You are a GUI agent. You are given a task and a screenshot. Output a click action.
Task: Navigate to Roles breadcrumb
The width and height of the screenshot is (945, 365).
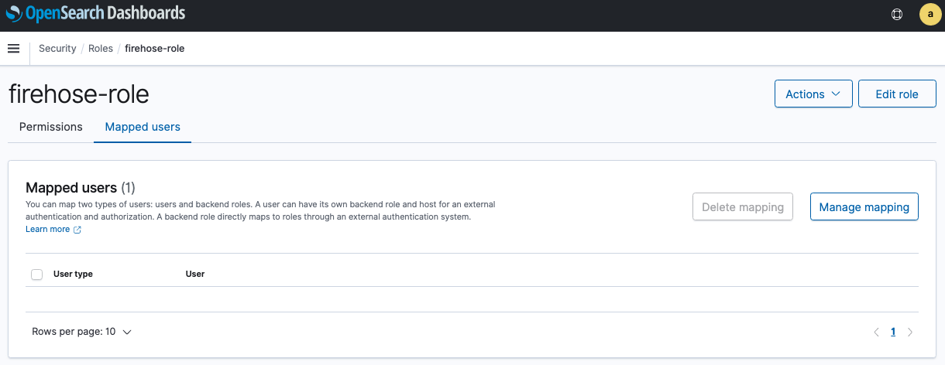click(x=101, y=49)
